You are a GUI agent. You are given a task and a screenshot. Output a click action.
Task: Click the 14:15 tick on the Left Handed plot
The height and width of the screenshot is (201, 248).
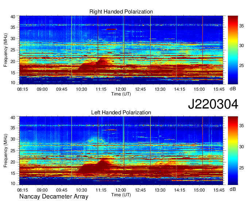180,190
